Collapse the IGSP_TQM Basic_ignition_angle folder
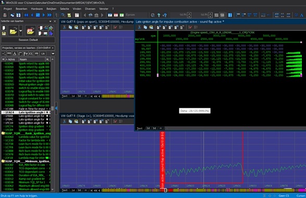306x198 pixels. tap(3, 133)
